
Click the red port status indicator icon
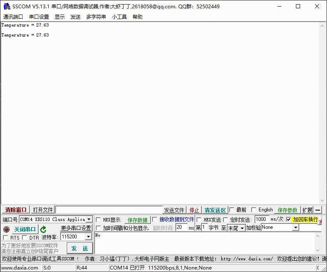coord(7,229)
